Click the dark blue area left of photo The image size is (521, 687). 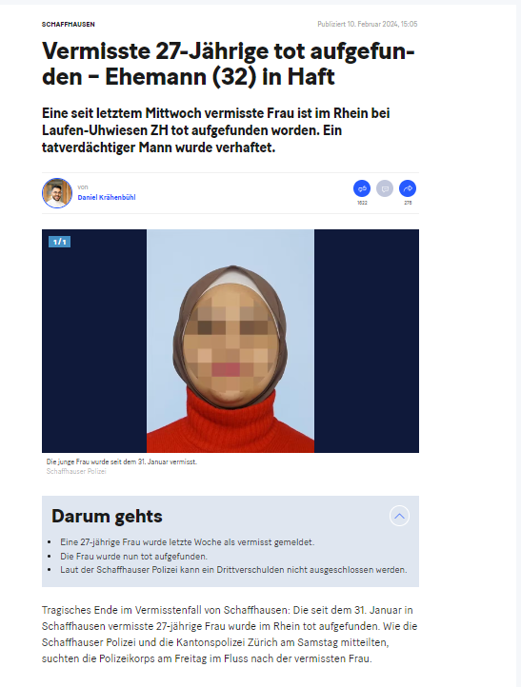point(94,341)
